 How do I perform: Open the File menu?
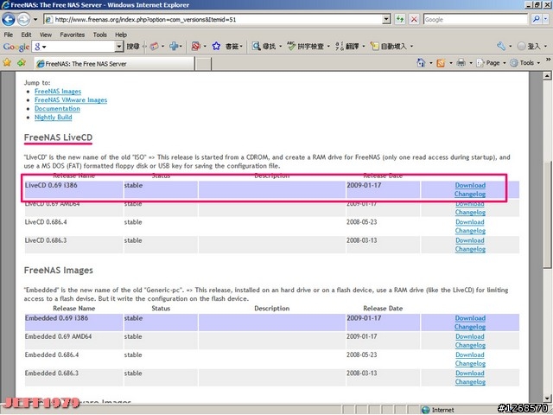click(x=8, y=35)
